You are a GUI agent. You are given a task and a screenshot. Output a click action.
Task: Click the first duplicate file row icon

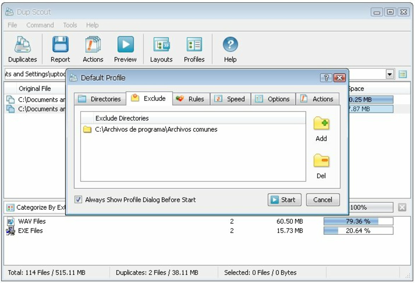10,100
